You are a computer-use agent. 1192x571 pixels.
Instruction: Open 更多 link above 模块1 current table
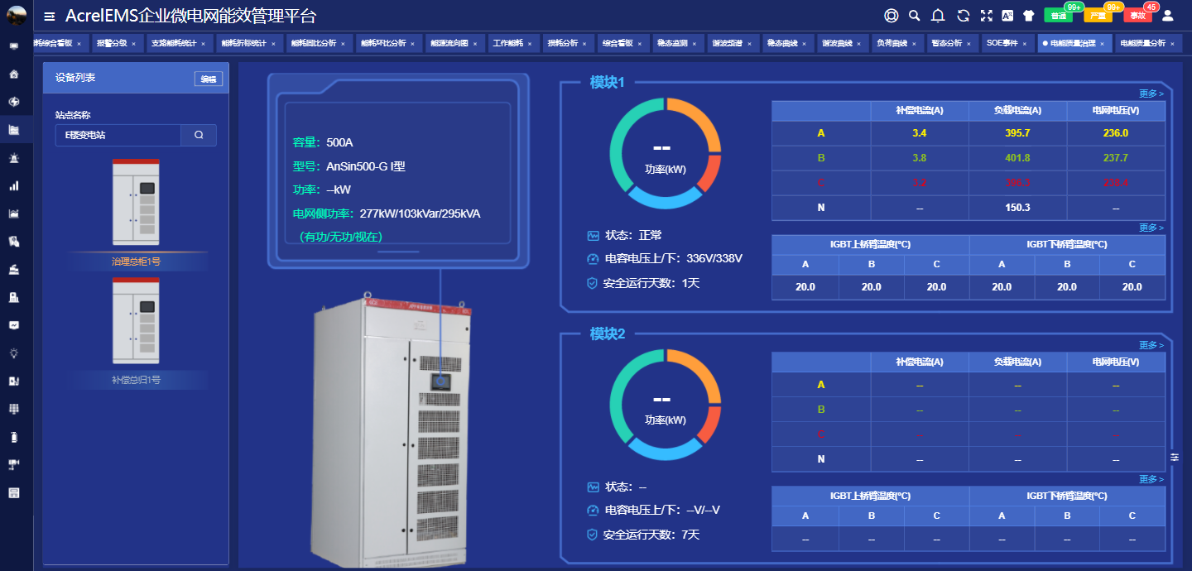click(x=1151, y=94)
